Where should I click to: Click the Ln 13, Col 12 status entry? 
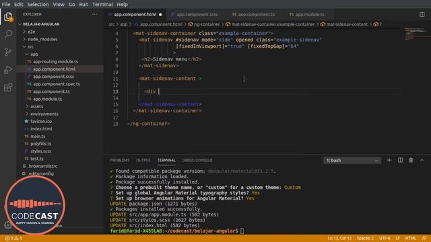[339, 238]
